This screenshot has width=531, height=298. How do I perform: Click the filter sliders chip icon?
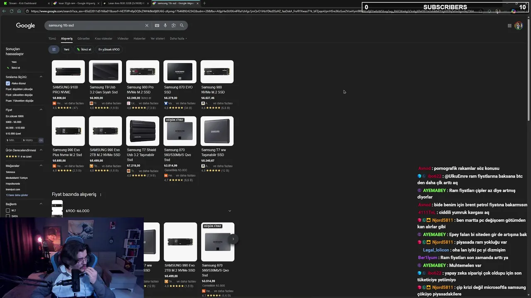pos(54,49)
